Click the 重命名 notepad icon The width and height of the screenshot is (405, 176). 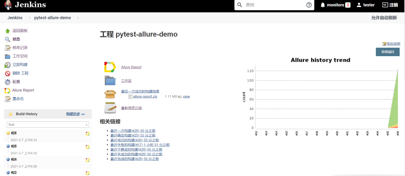[x=7, y=99]
